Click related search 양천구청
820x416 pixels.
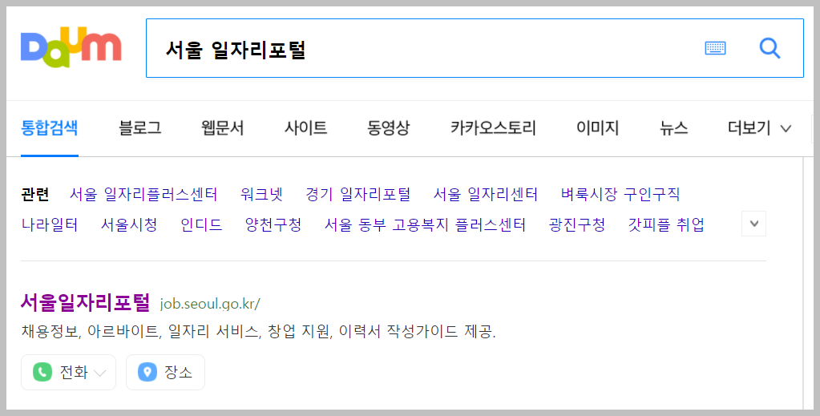[x=273, y=224]
